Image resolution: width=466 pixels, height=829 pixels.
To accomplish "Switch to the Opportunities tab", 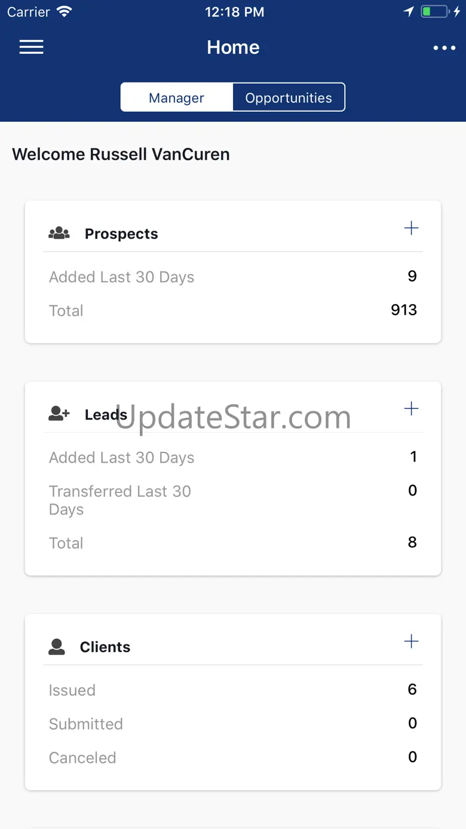I will tap(289, 98).
